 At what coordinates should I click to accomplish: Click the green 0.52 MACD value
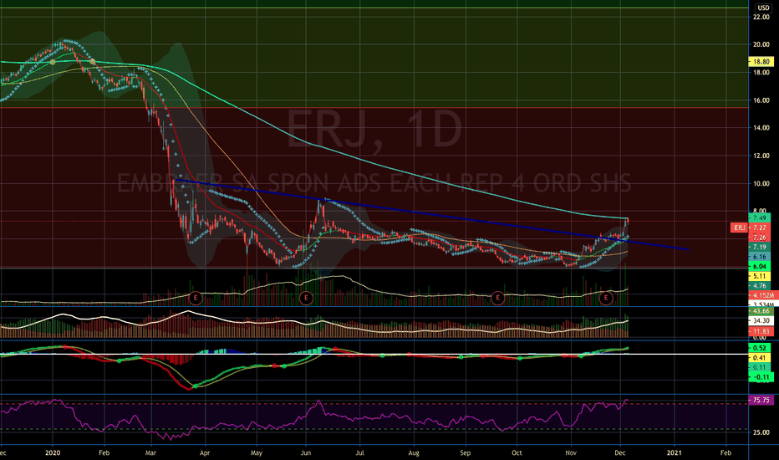tap(760, 348)
